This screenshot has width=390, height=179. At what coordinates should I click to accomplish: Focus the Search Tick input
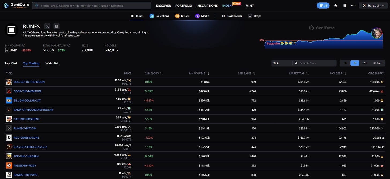click(314, 63)
